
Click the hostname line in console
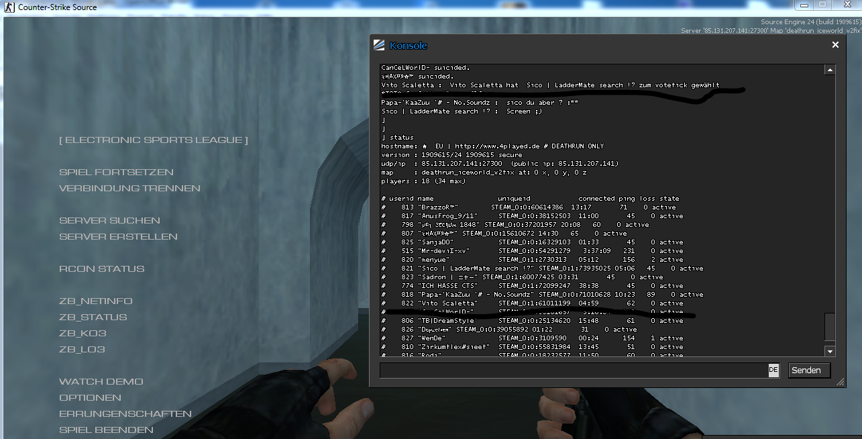pyautogui.click(x=492, y=146)
